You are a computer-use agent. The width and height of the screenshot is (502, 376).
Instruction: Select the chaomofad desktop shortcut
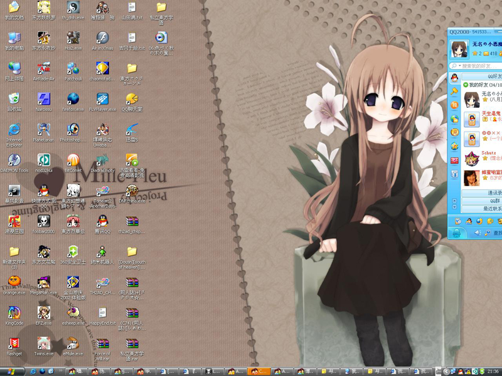102,72
